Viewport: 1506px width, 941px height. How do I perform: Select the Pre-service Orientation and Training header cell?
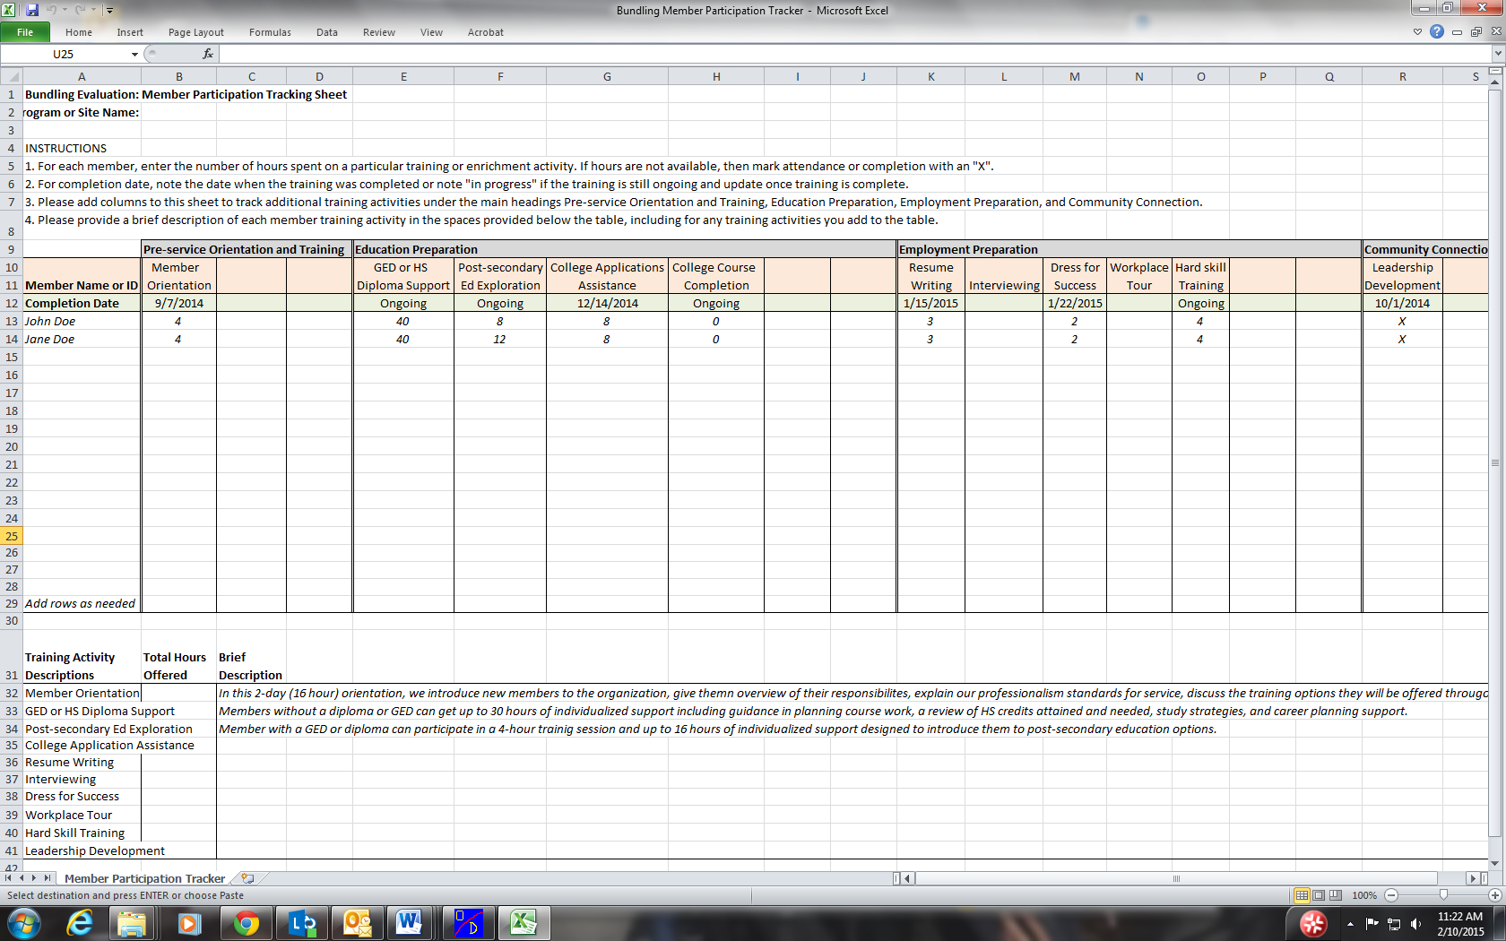pos(247,249)
